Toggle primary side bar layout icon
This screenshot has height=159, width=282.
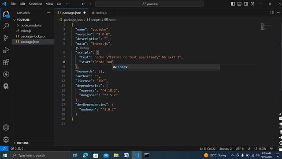[x=233, y=4]
